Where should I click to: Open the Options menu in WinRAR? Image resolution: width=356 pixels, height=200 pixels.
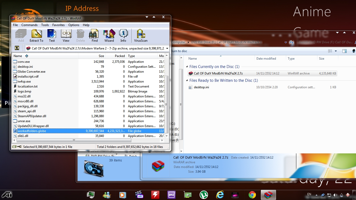point(74,25)
